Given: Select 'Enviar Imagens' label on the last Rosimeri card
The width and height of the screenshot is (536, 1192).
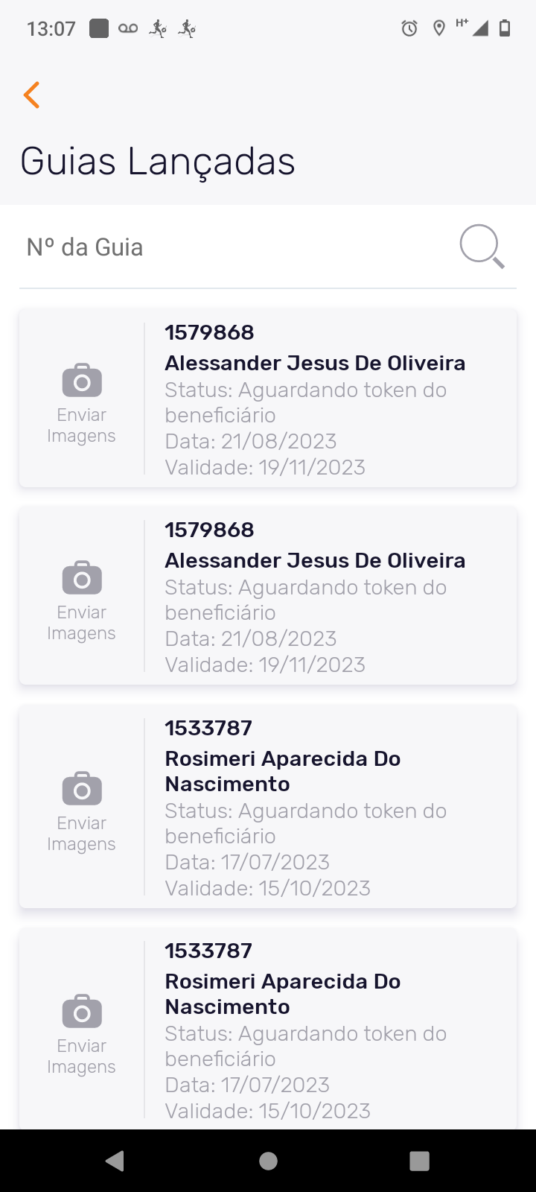Looking at the screenshot, I should 81,1056.
